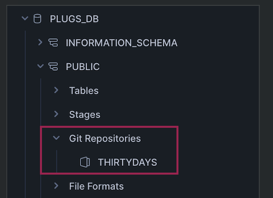Collapse the Git Repositories chevron

click(x=56, y=138)
